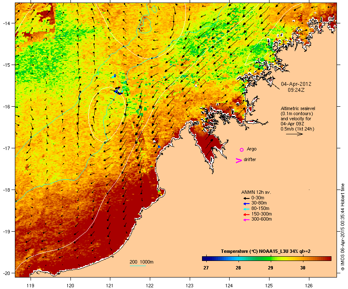Click the magenta 300-600m legend arrow
348x289 pixels.
pyautogui.click(x=246, y=220)
